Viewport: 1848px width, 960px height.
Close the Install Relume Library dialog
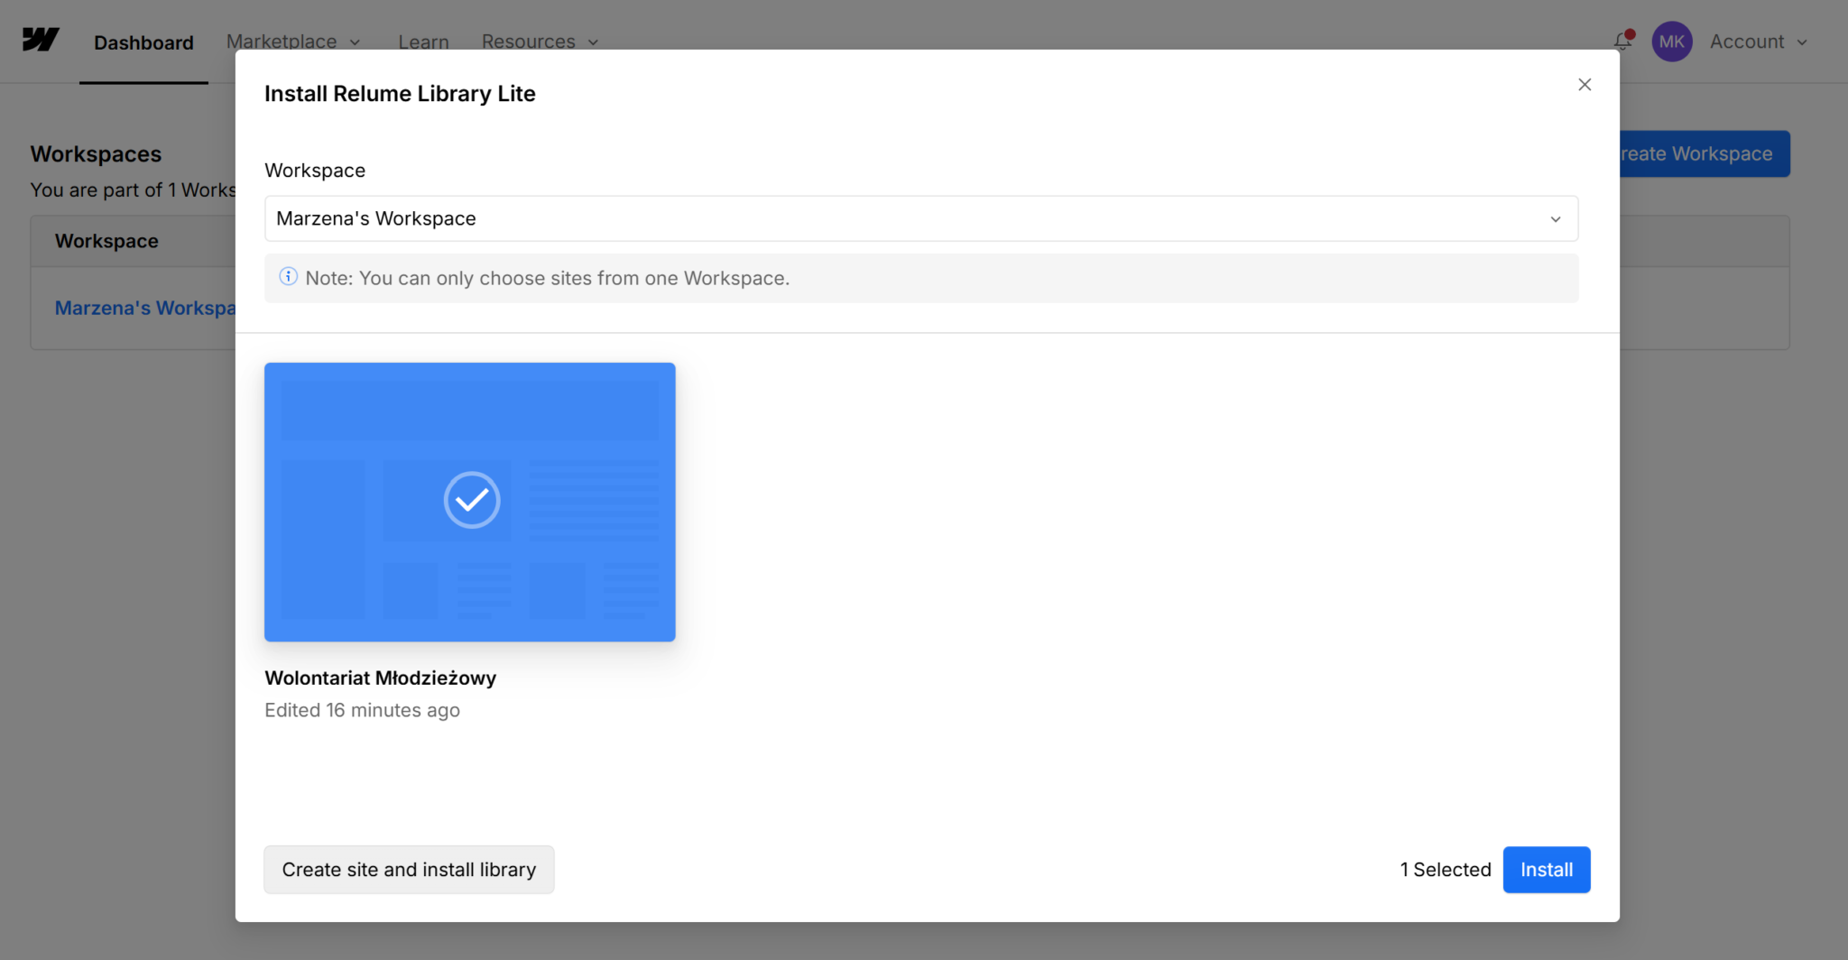(1585, 85)
